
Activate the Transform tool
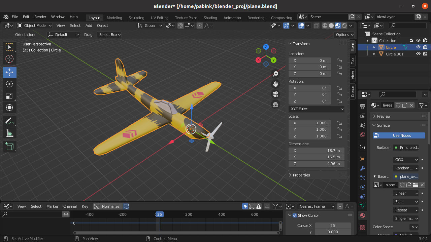(9, 108)
